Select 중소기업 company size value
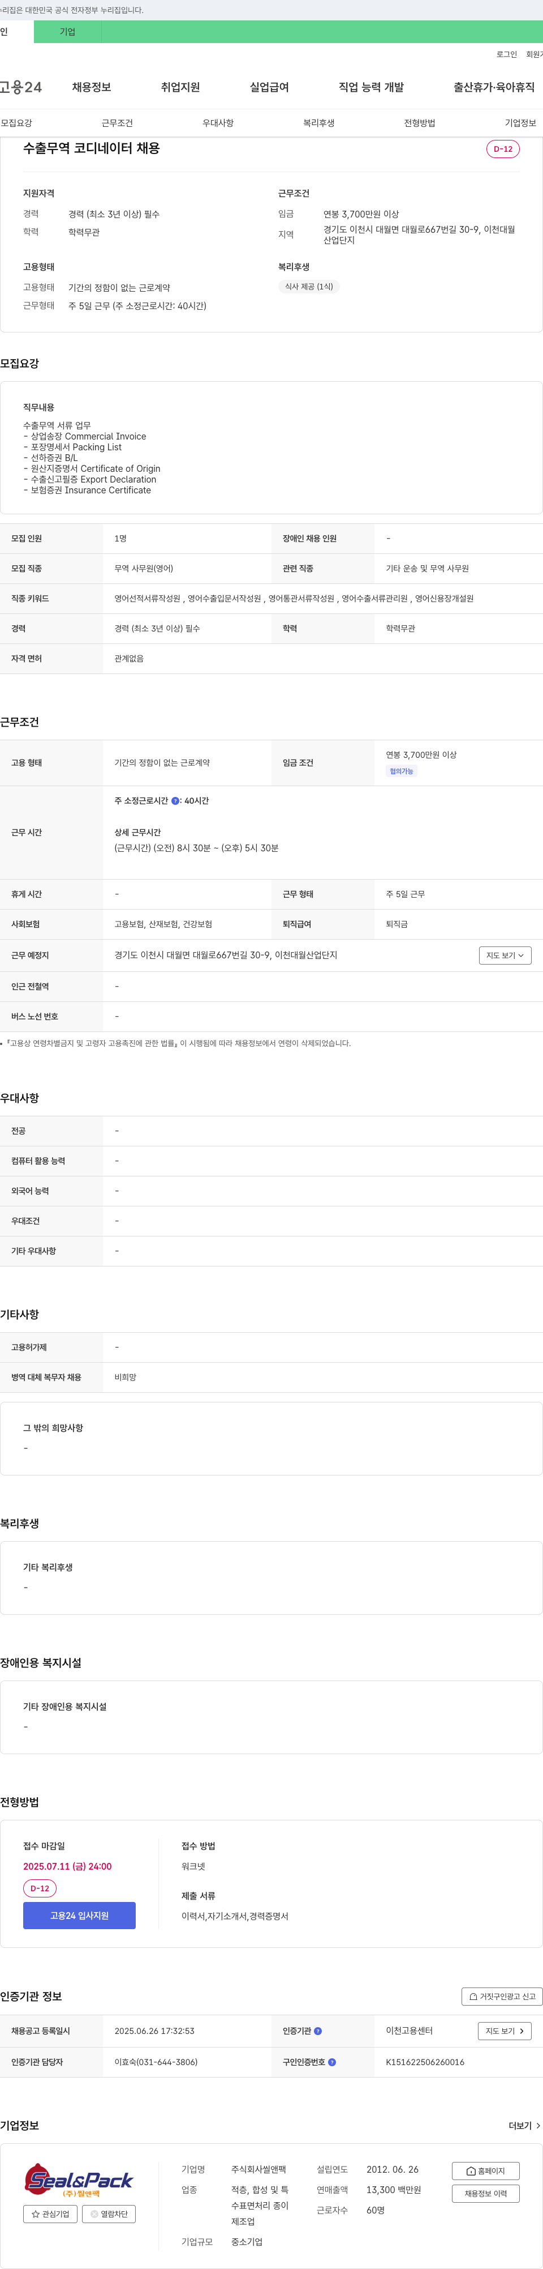 (x=247, y=2242)
